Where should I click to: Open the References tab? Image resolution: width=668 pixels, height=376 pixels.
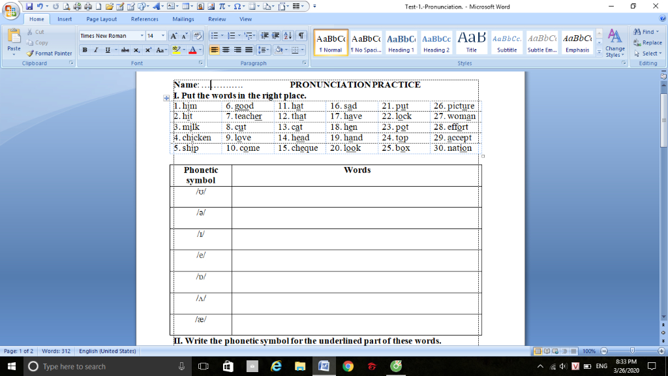pyautogui.click(x=144, y=19)
